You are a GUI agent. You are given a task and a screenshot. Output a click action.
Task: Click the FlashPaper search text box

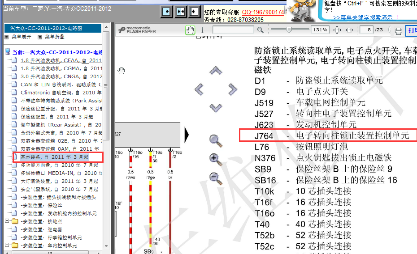(x=233, y=30)
